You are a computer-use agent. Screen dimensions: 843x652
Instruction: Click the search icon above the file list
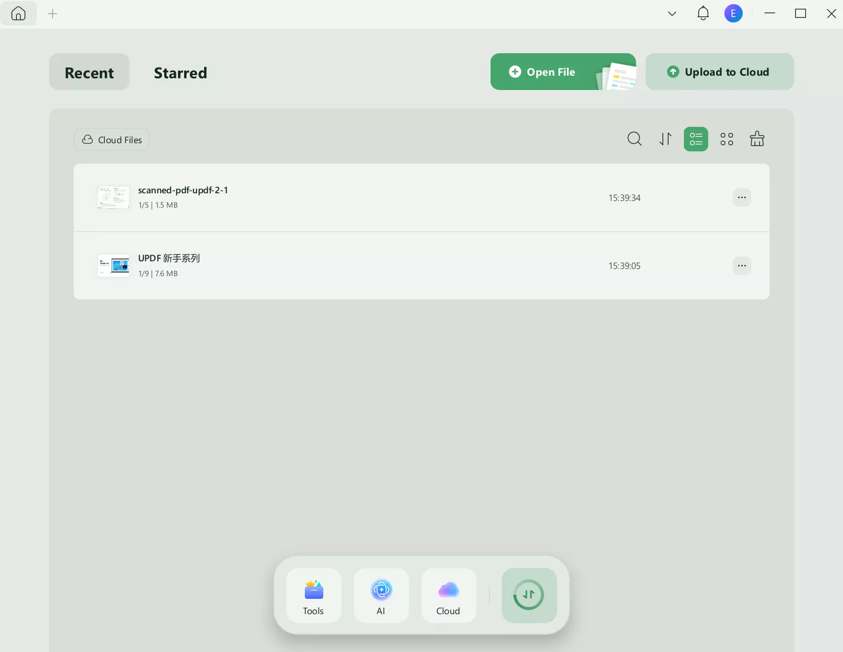pyautogui.click(x=634, y=139)
